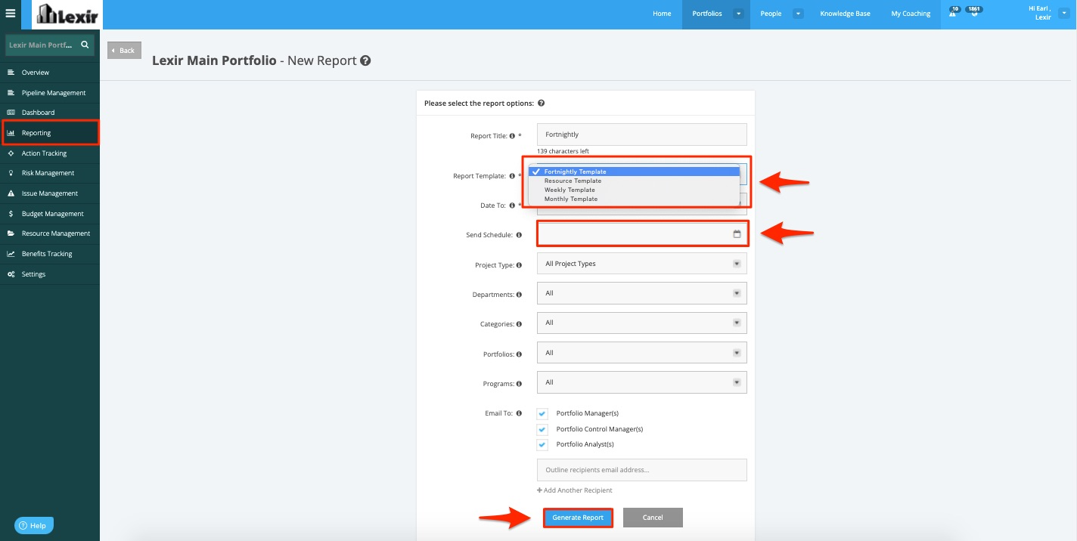Viewport: 1077px width, 541px height.
Task: Click the Project Type info icon
Action: point(519,265)
